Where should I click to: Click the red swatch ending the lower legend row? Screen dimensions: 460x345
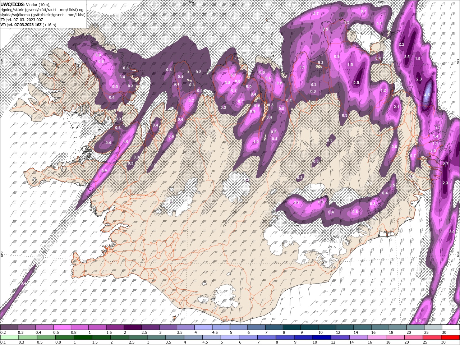click(x=451, y=337)
